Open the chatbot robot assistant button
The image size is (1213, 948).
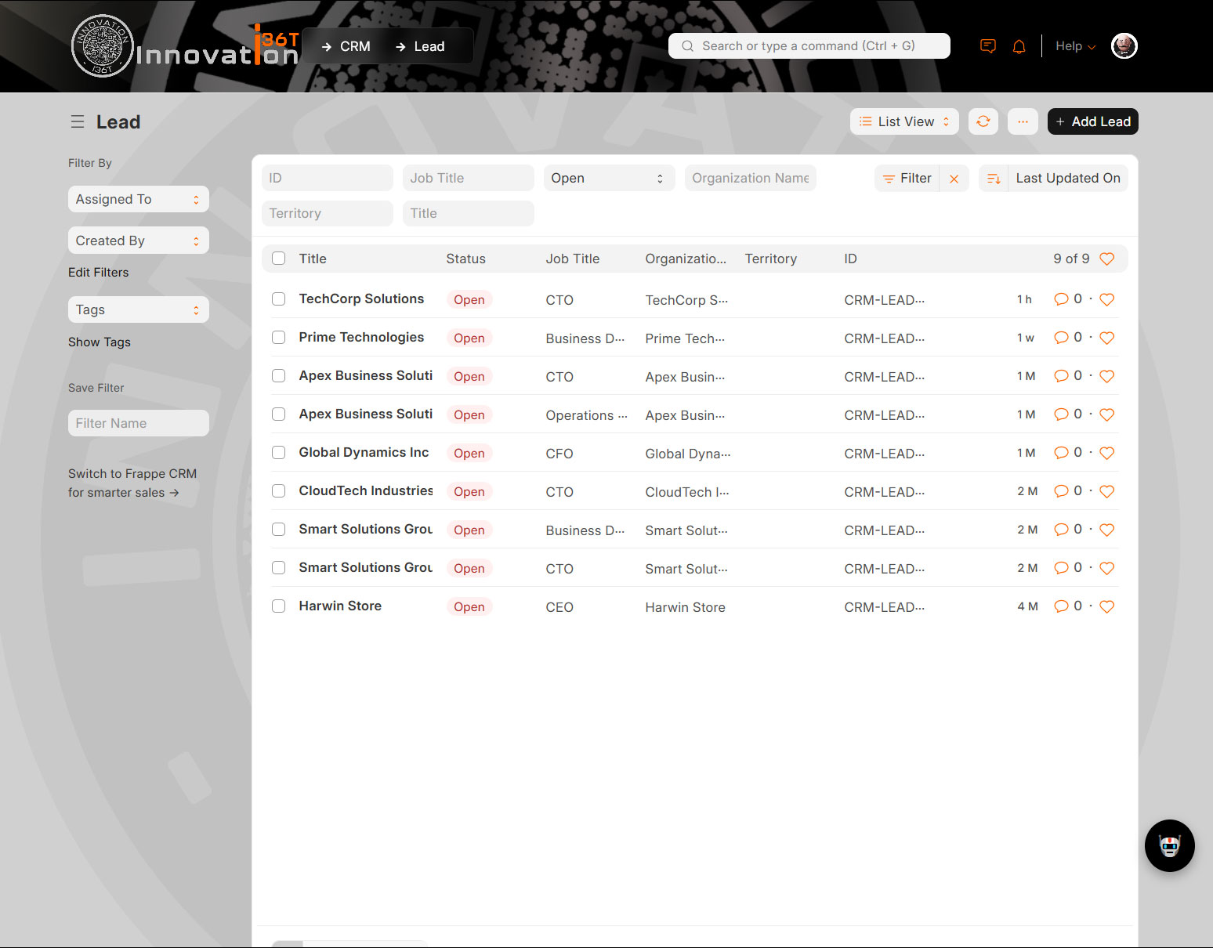point(1169,845)
